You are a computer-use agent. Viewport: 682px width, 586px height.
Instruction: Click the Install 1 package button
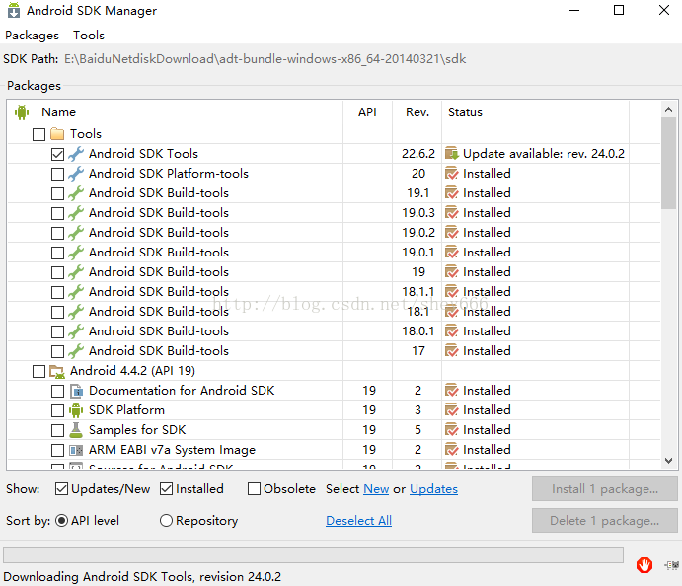(x=605, y=489)
